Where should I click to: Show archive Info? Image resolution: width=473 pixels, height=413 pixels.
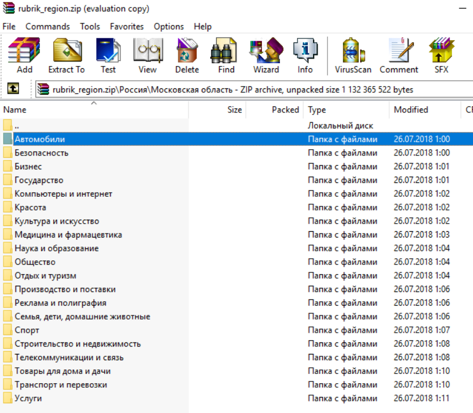[305, 56]
